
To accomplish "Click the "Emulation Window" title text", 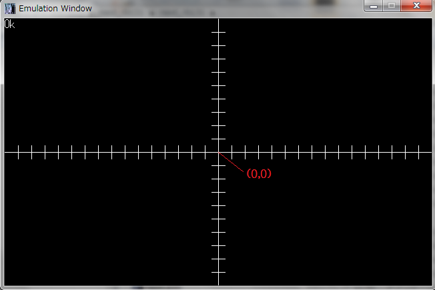I will (55, 9).
